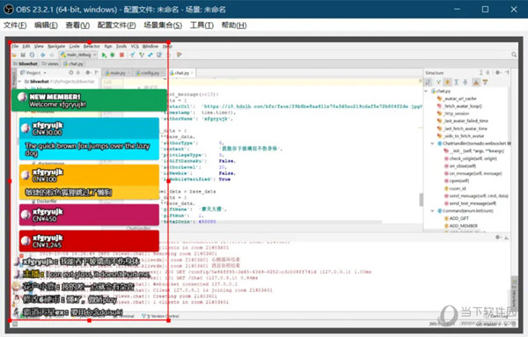
Task: Click the green Run arrow in the toolbar
Action: coord(104,55)
